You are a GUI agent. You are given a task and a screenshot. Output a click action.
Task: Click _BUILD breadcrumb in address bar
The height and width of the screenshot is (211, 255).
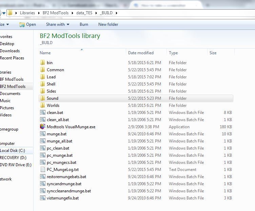(106, 13)
